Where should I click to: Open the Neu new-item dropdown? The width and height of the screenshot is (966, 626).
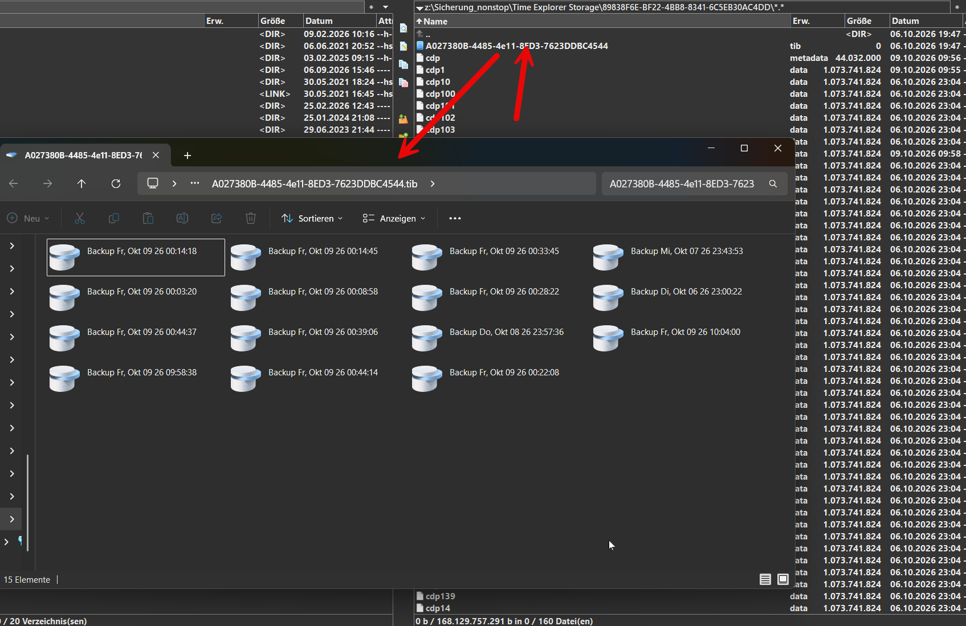click(28, 218)
